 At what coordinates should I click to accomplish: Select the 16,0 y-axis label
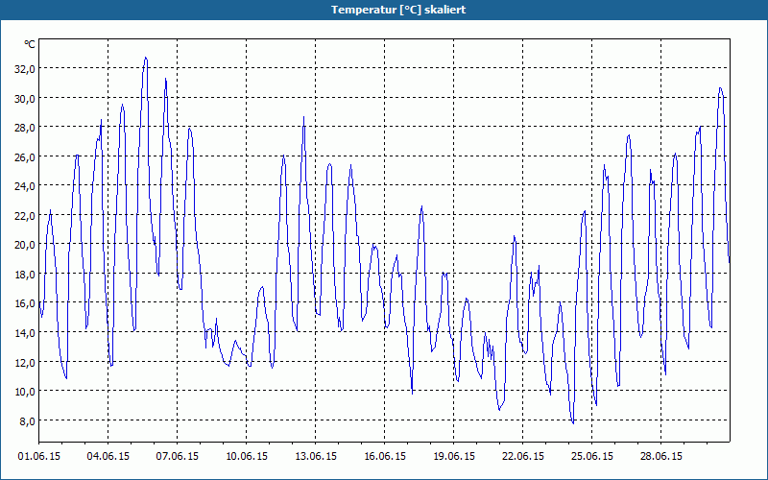coord(25,303)
